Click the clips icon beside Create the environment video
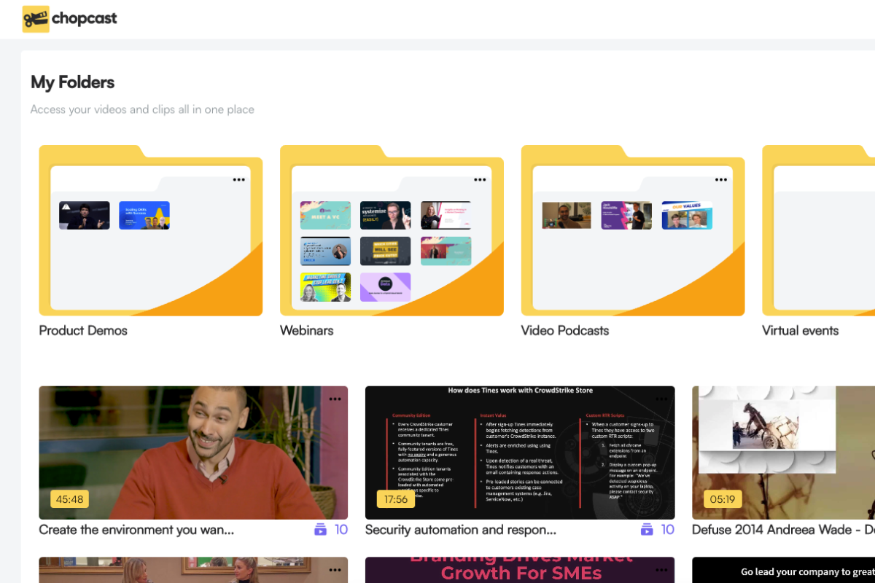This screenshot has height=583, width=875. (320, 530)
